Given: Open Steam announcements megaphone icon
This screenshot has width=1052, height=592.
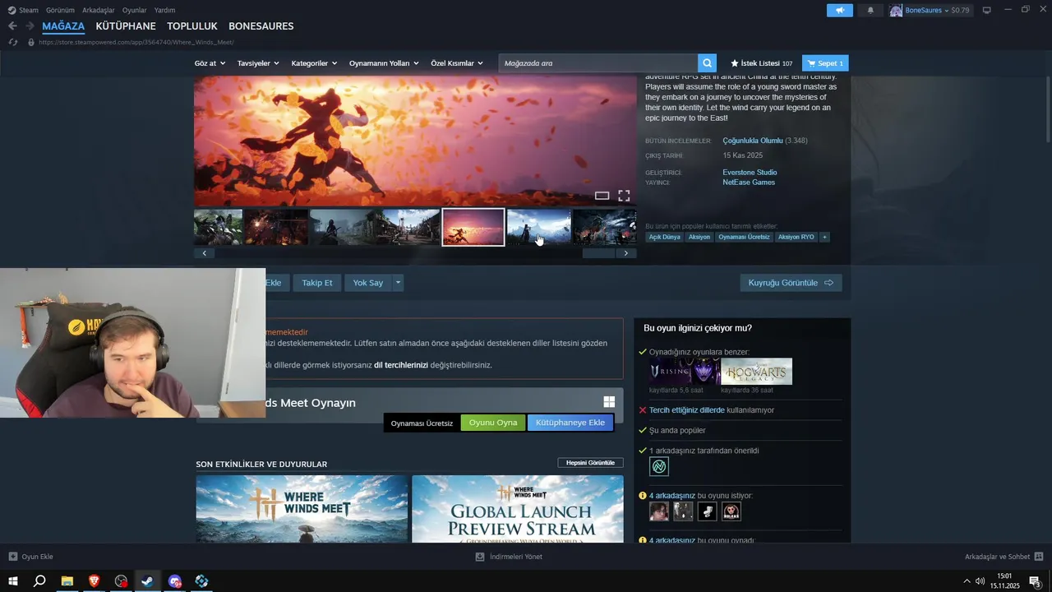Looking at the screenshot, I should click(x=839, y=10).
